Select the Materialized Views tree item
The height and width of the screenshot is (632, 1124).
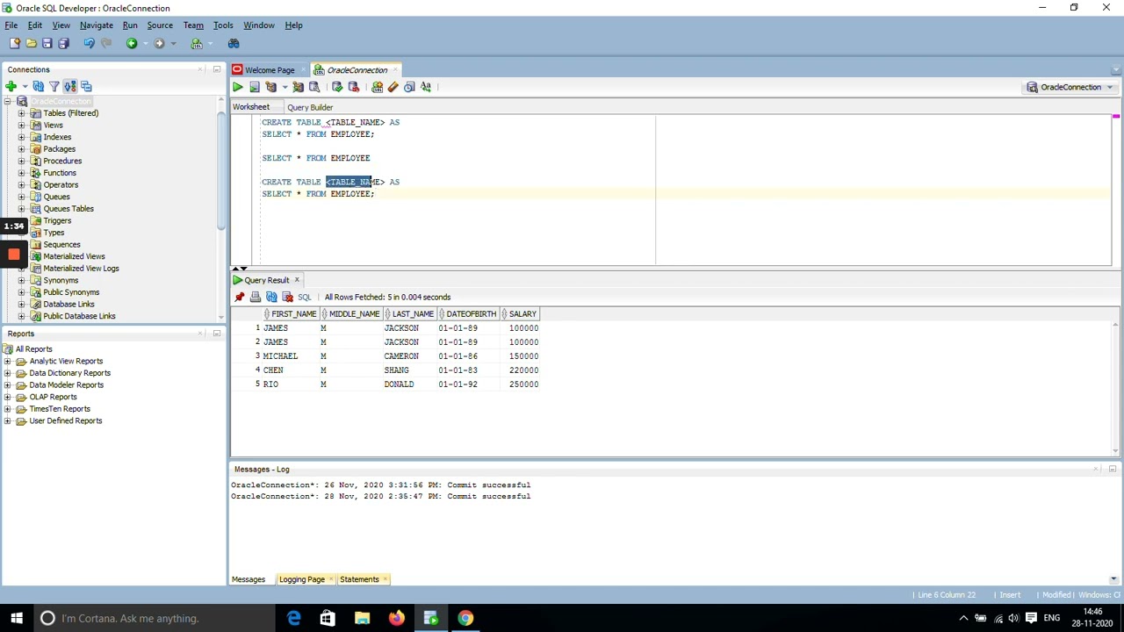coord(74,256)
